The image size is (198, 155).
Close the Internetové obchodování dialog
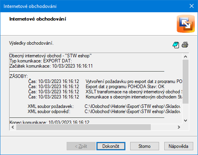192,6
